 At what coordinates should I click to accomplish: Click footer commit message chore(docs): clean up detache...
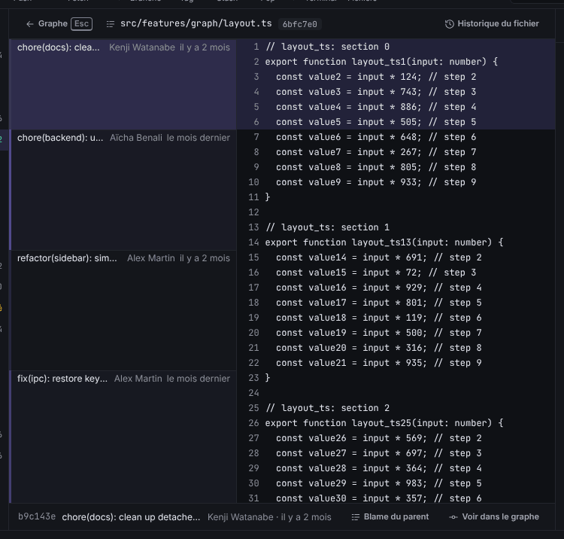131,517
